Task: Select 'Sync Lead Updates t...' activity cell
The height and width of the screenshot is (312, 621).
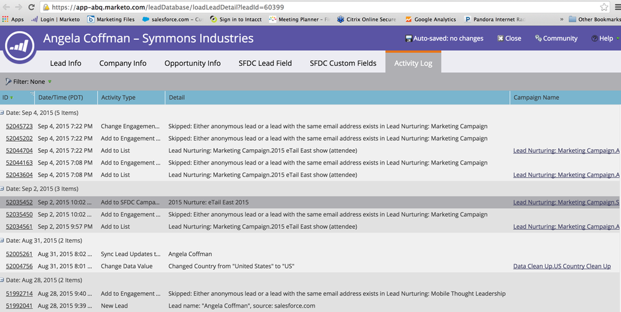Action: pos(131,254)
